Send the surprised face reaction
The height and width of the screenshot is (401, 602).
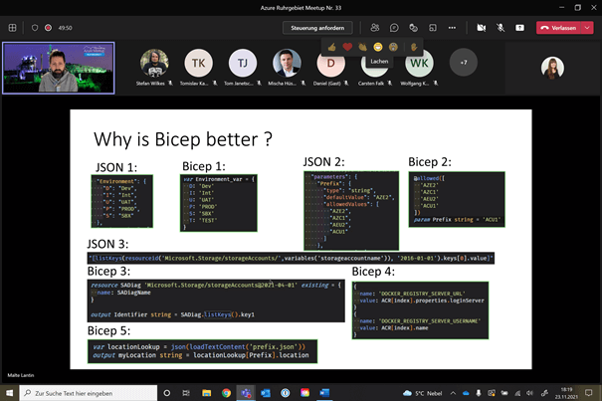tap(393, 47)
